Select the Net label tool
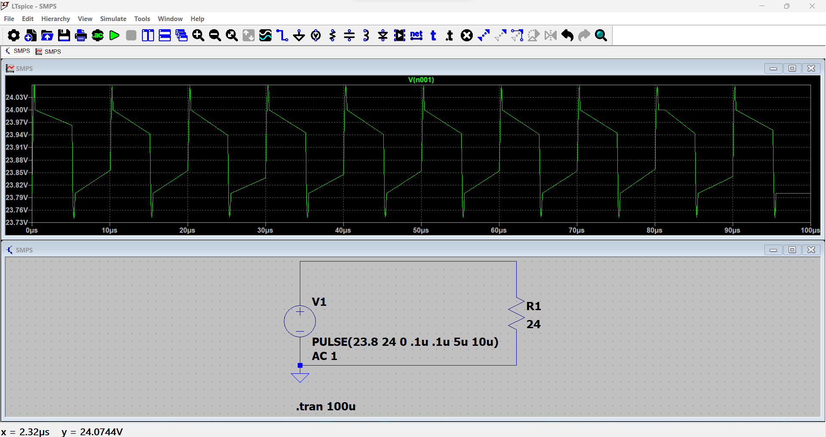The height and width of the screenshot is (437, 826). [416, 35]
